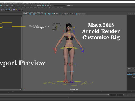Toggle Wireframe display icon

(x=44, y=14)
